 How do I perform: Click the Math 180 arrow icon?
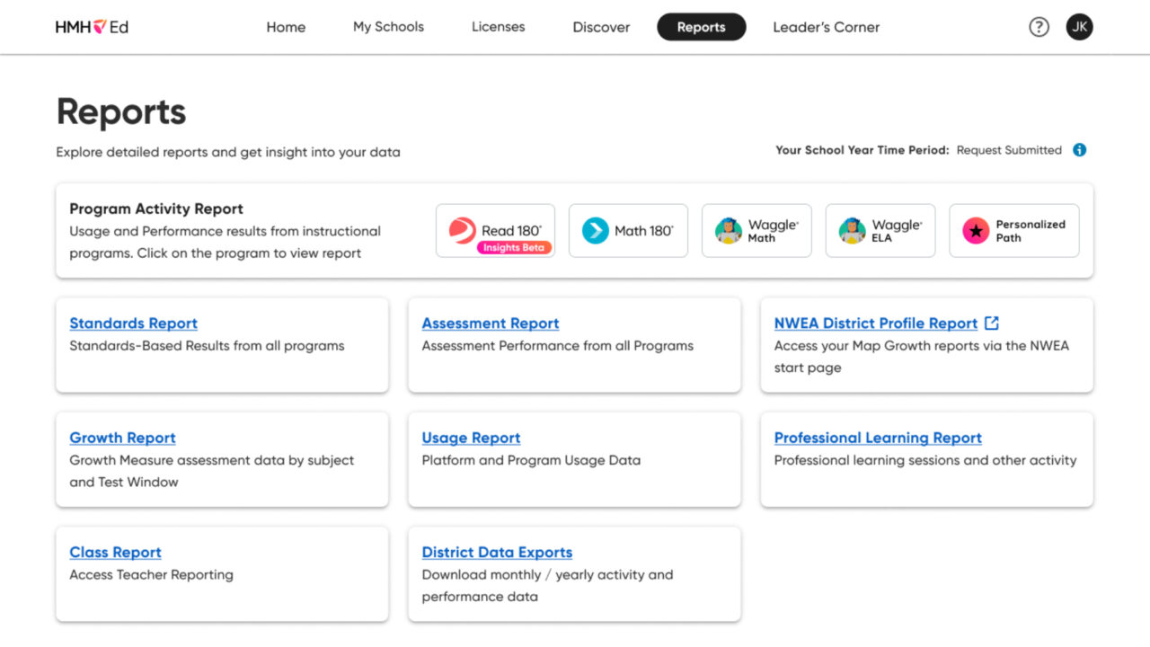[595, 231]
